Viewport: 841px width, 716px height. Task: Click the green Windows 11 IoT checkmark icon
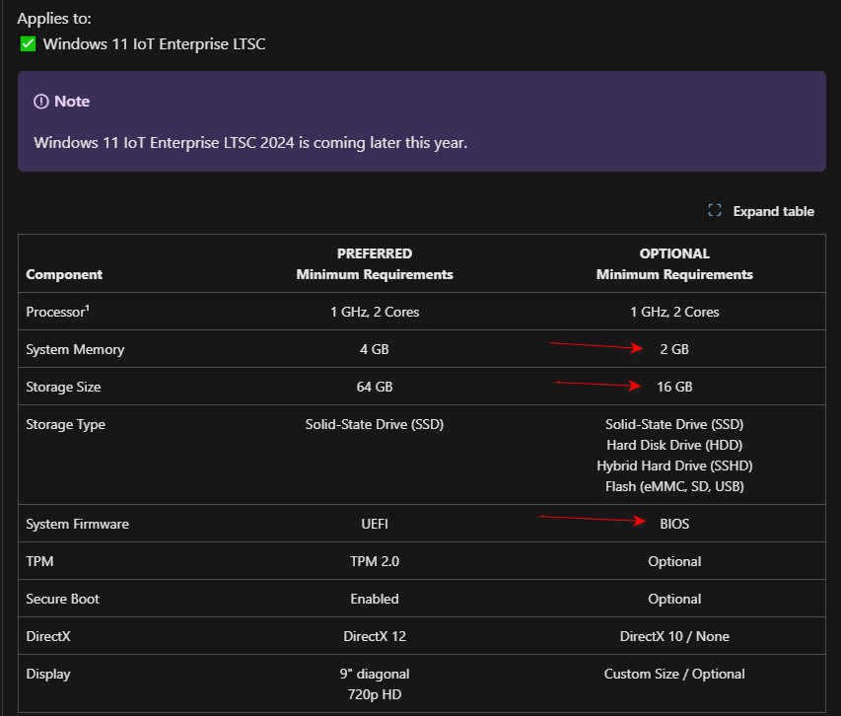coord(28,44)
